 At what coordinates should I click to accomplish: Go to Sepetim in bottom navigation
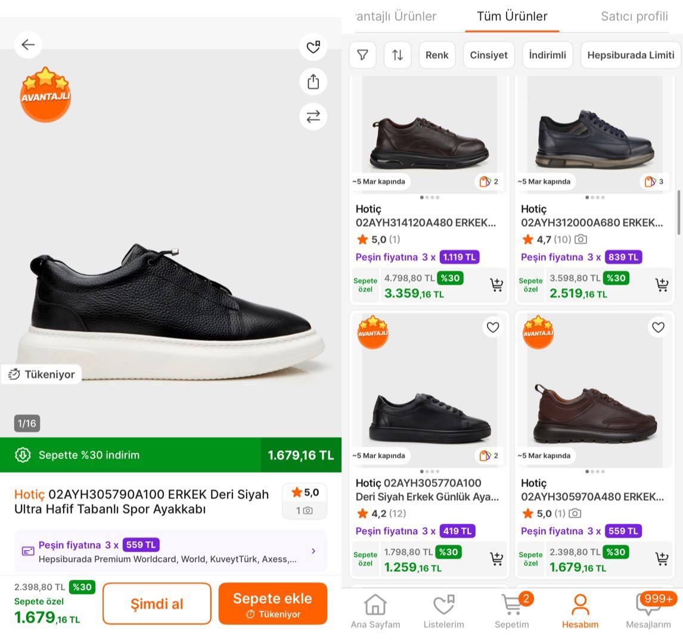point(512,611)
